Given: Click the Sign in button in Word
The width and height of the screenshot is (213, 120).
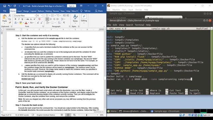Looking at the screenshot, I should coord(72,6).
